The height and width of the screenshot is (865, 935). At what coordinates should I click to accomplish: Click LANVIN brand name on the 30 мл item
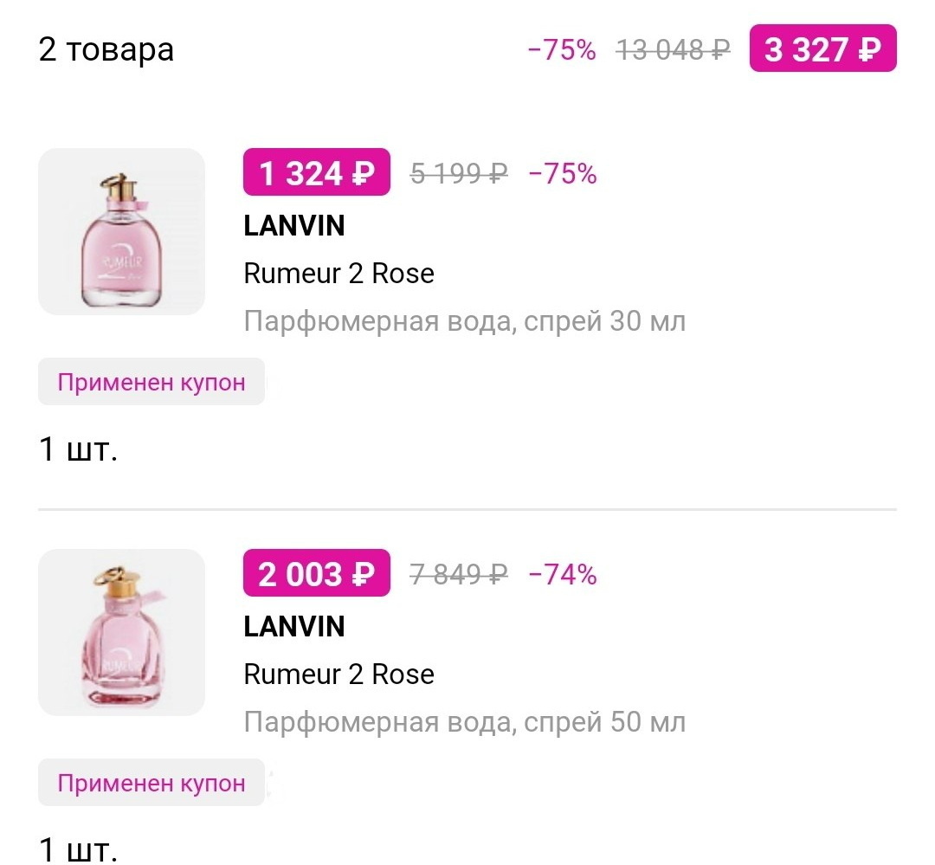[292, 226]
